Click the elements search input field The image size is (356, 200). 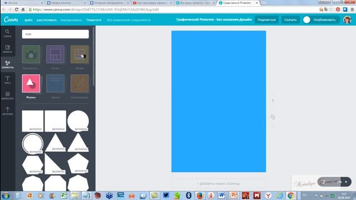click(56, 34)
